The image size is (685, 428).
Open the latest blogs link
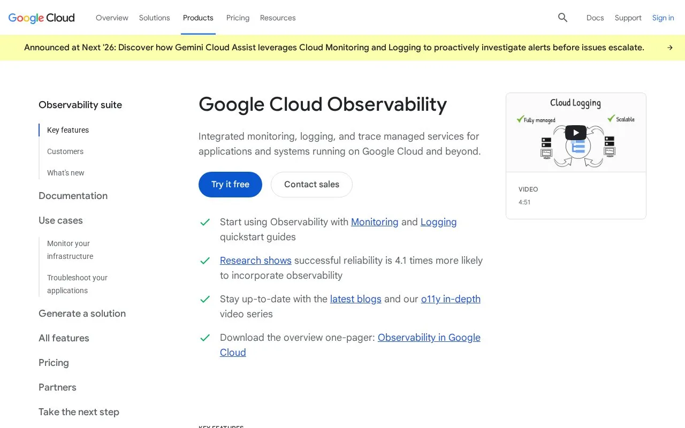point(356,299)
